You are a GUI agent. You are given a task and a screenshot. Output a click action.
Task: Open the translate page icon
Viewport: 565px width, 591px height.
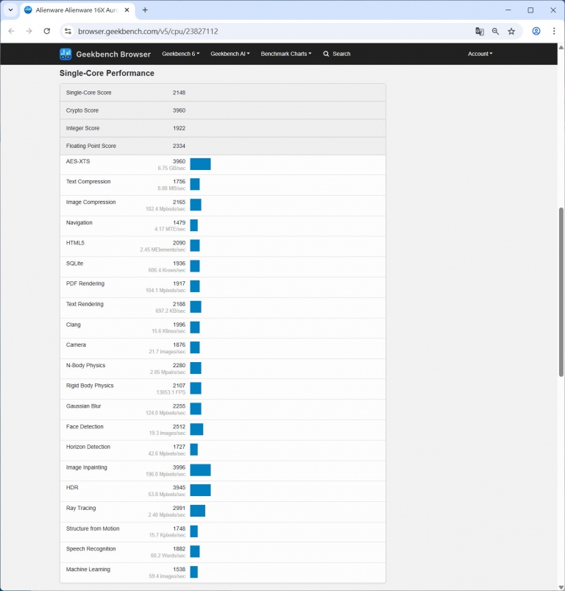pos(480,32)
